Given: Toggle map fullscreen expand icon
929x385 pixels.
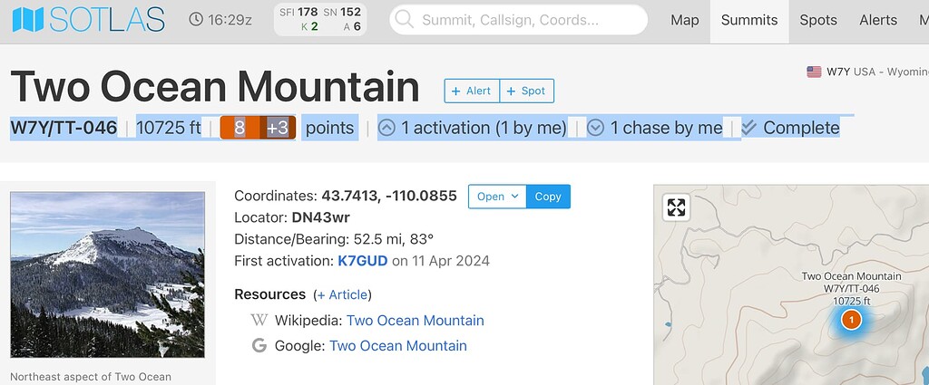Looking at the screenshot, I should [676, 207].
